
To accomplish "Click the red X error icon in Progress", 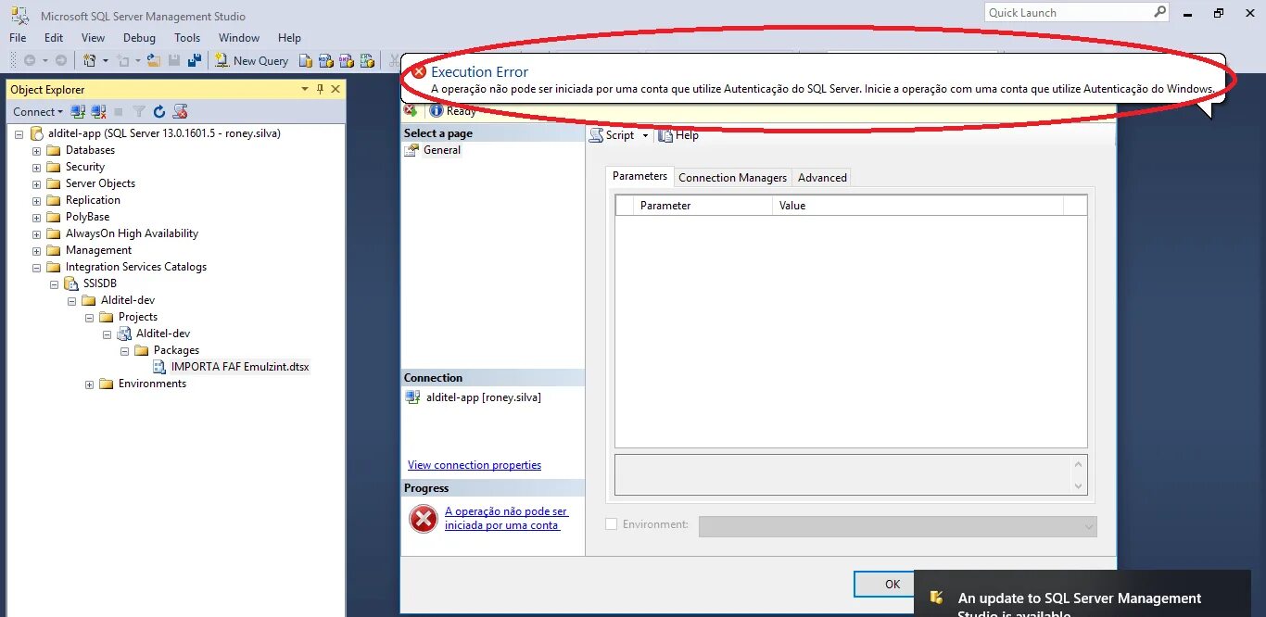I will (424, 520).
